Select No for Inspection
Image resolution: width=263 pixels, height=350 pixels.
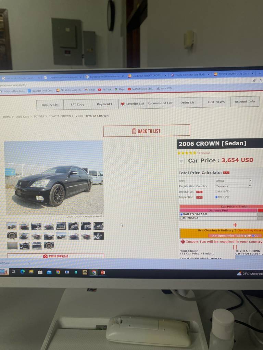pyautogui.click(x=224, y=197)
